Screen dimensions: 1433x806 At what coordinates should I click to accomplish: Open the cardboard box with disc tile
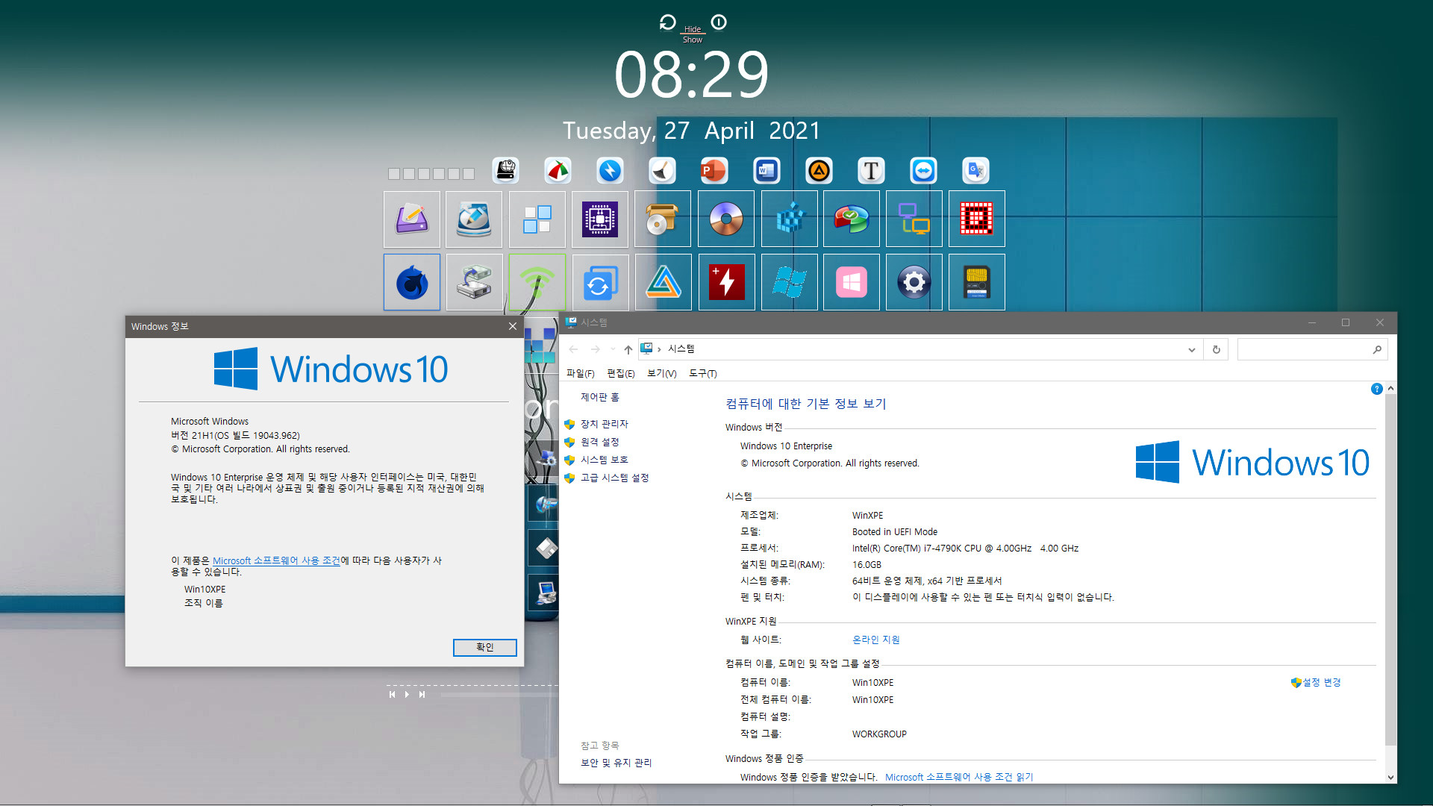click(x=663, y=219)
